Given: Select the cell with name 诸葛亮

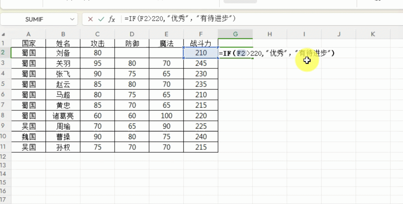Looking at the screenshot, I should coord(63,116).
